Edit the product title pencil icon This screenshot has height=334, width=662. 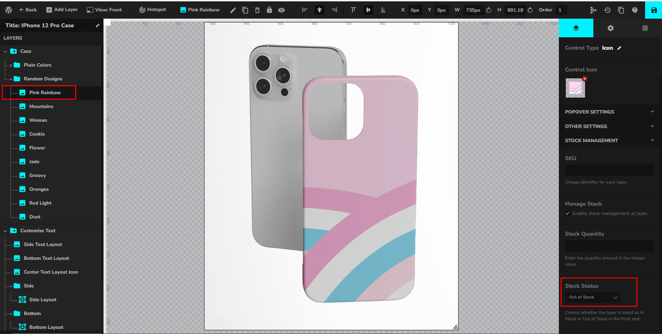point(98,26)
